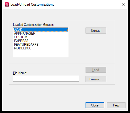Screen dimensions: 130x113
Task: Click the greyed-out Load button
Action: pos(96,70)
